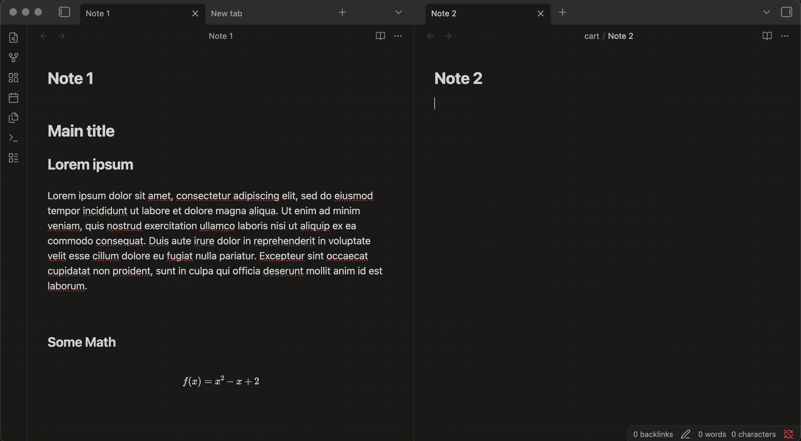Expand the left pane tab list chevron

click(398, 13)
